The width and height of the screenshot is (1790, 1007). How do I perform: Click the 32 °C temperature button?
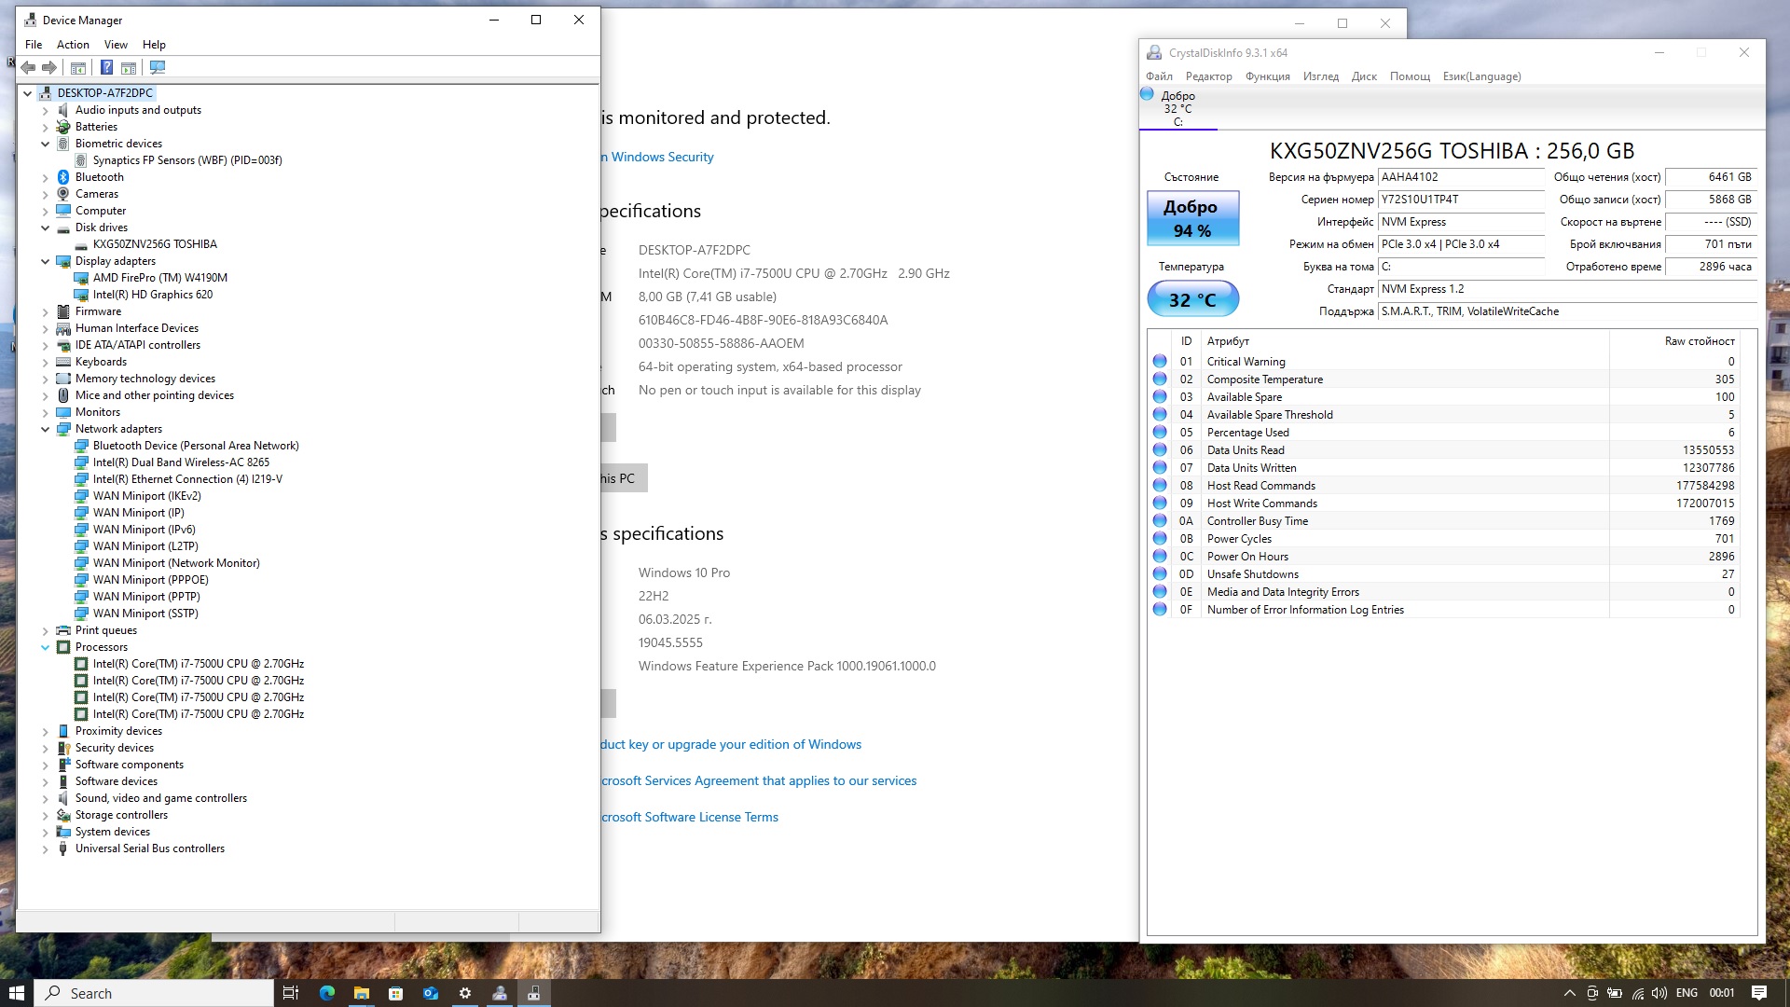click(1192, 299)
